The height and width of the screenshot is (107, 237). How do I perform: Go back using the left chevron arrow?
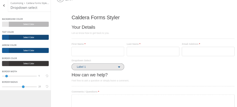(x=4, y=6)
